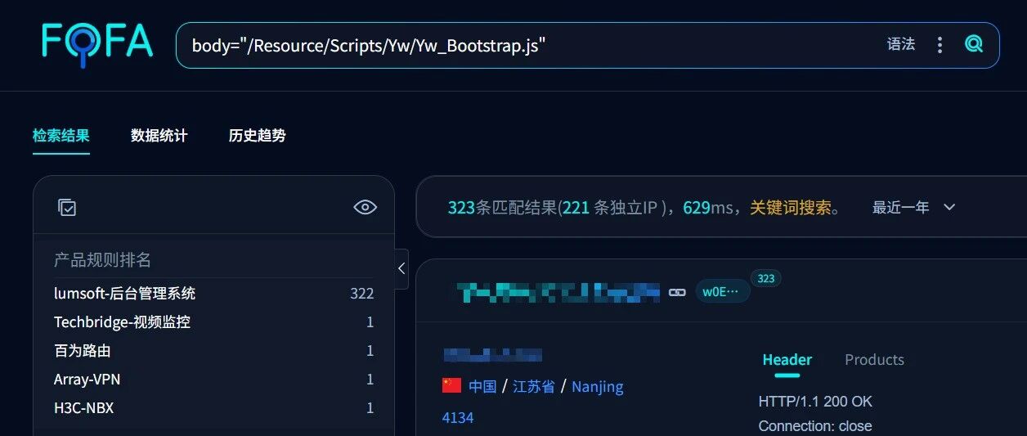Run search with magnifier icon
Image resolution: width=1027 pixels, height=436 pixels.
point(974,44)
